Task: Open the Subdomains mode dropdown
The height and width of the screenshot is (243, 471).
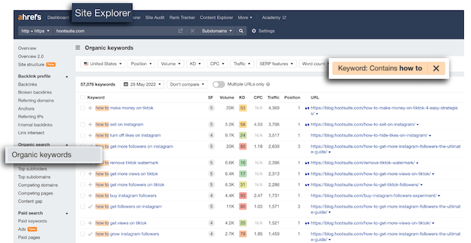Action: (217, 31)
